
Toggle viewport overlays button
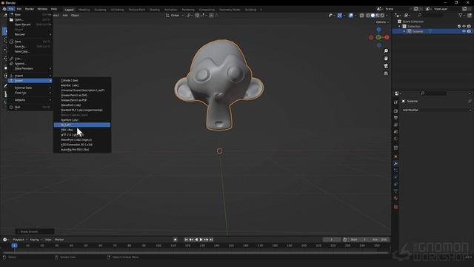click(350, 16)
